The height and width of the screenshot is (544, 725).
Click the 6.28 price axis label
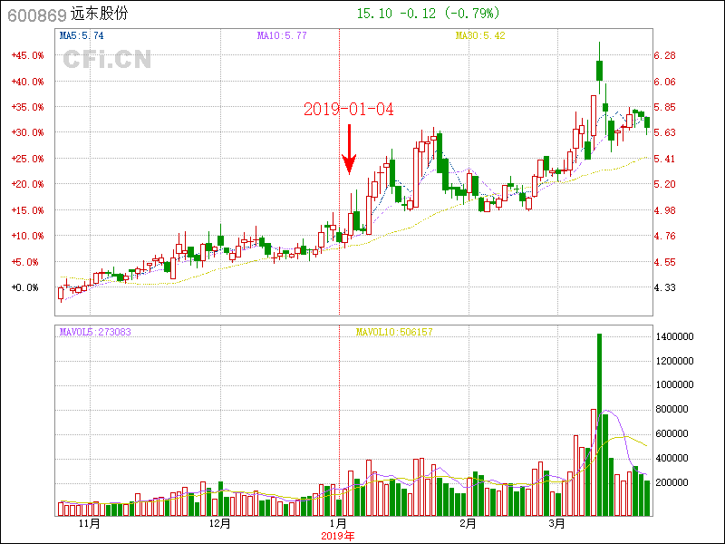(x=664, y=55)
